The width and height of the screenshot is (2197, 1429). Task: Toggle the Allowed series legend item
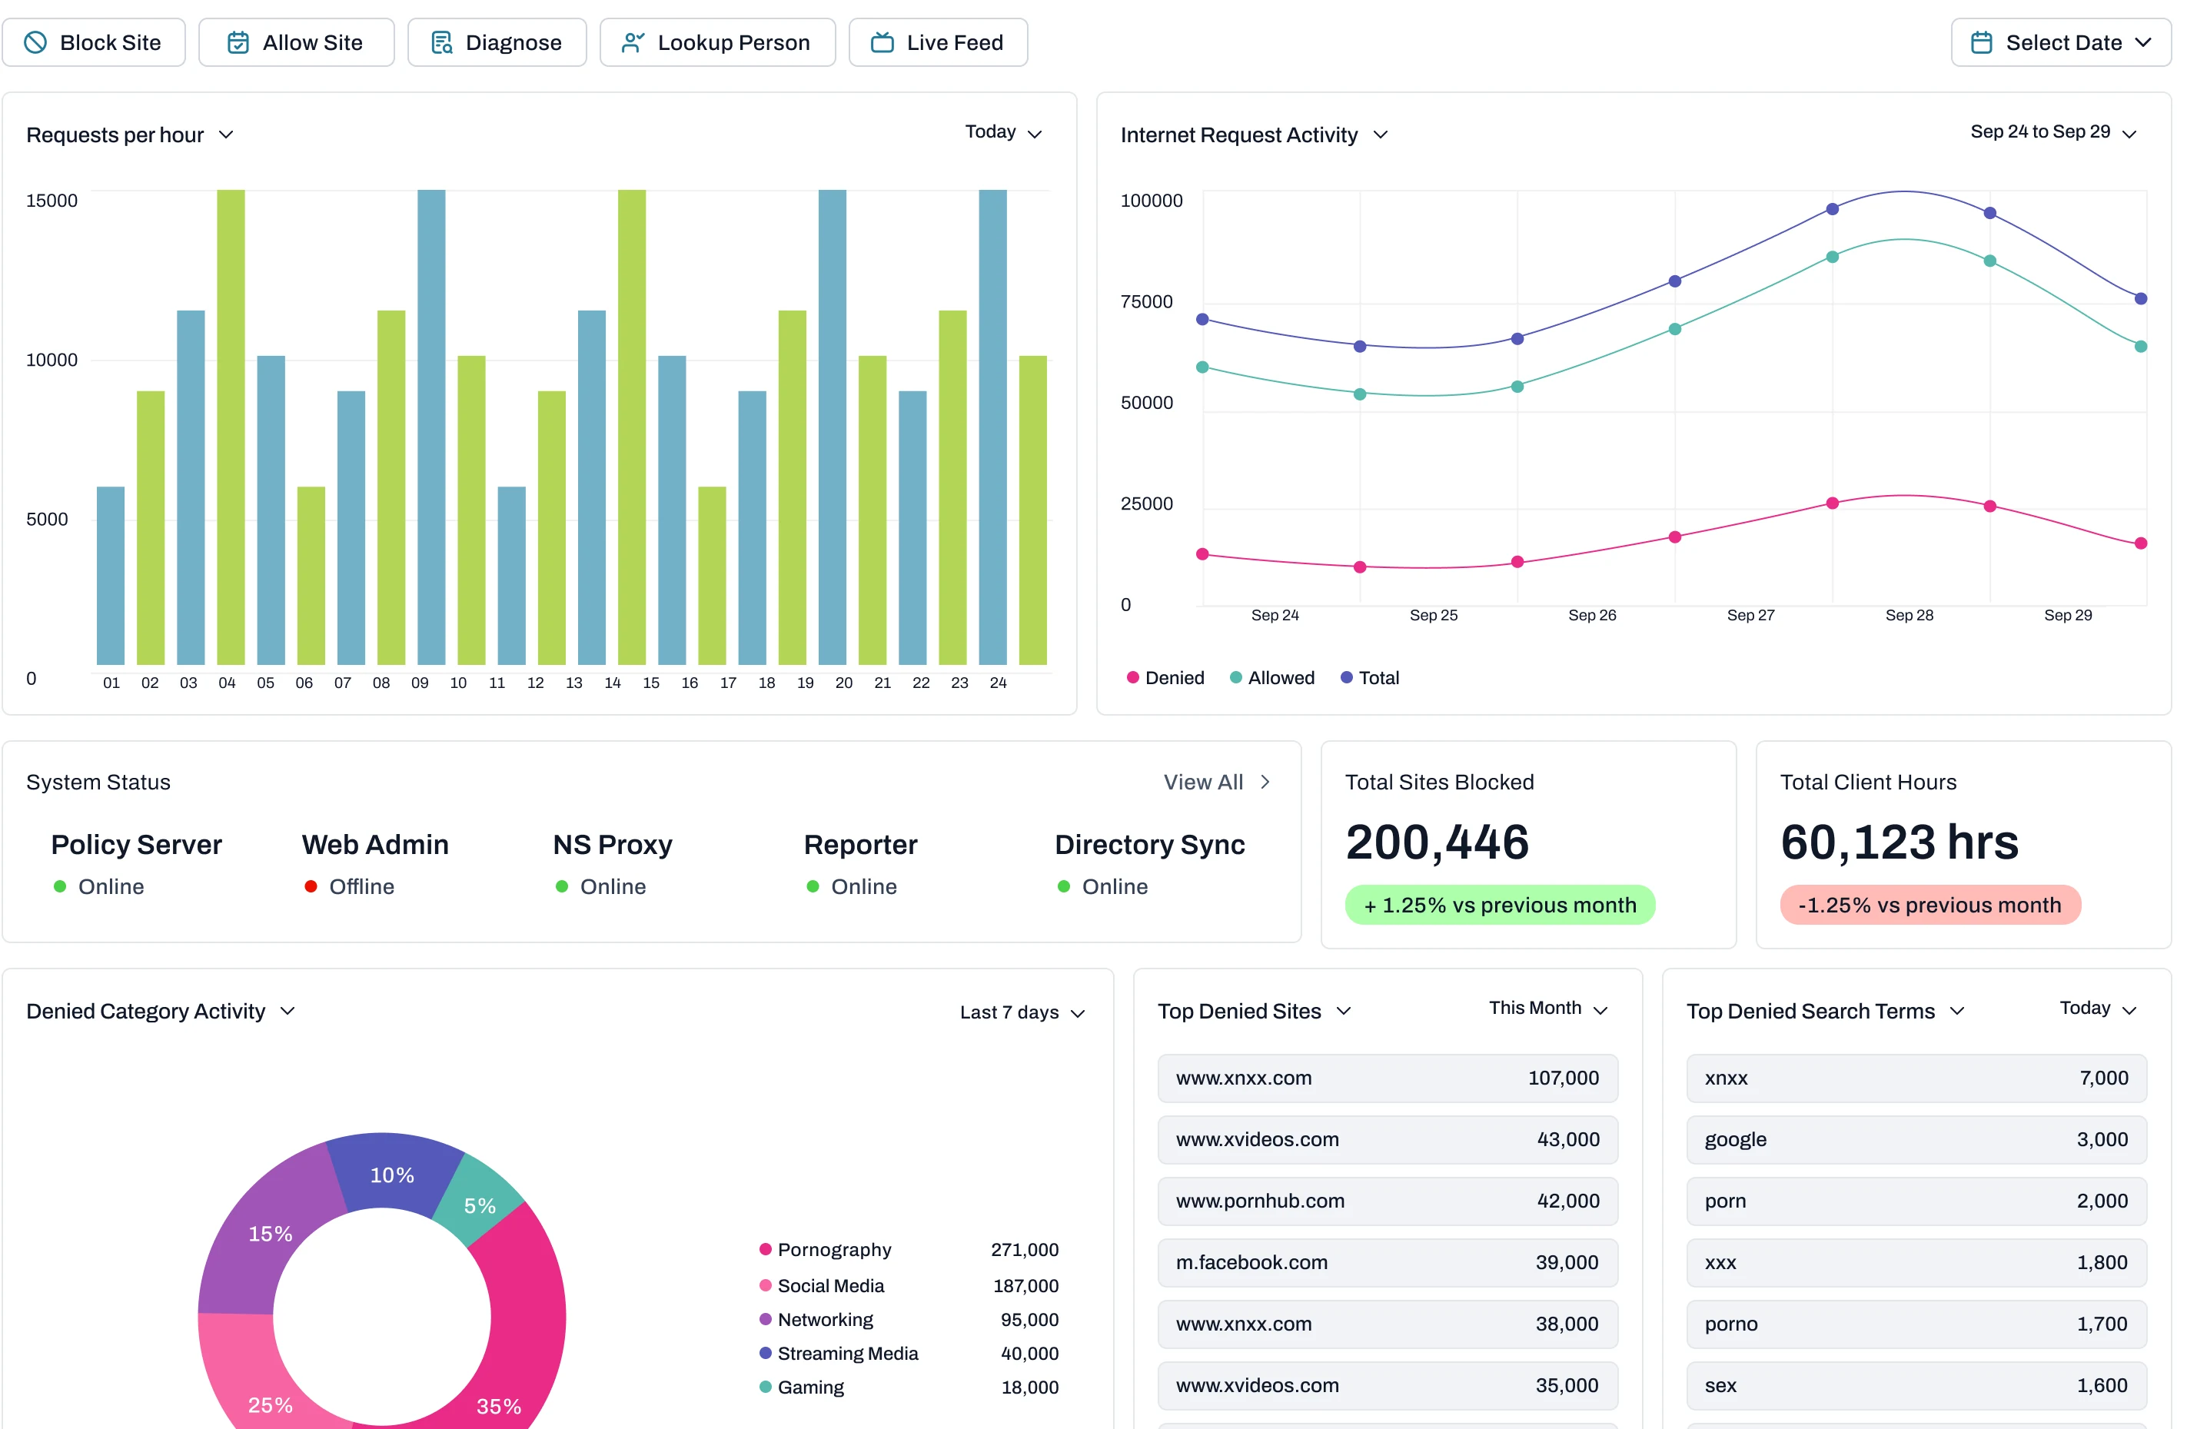[x=1272, y=677]
